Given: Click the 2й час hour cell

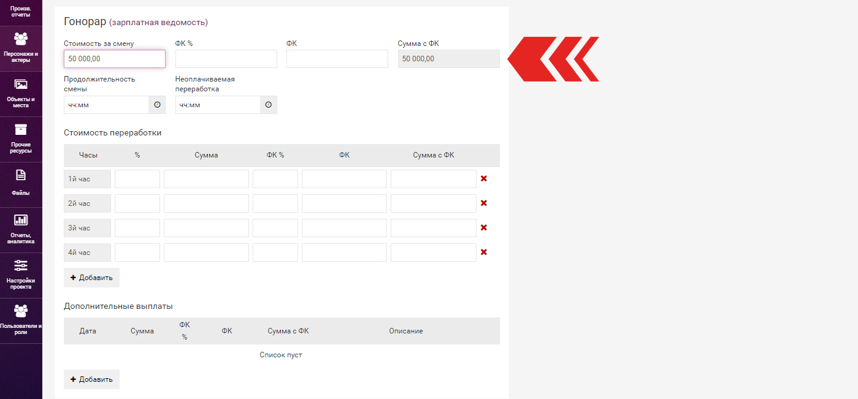Looking at the screenshot, I should click(x=87, y=203).
